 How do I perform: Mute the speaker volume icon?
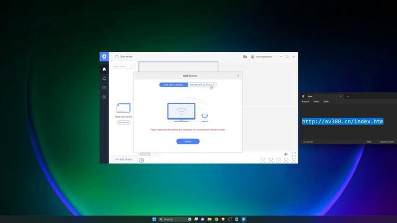click(x=286, y=154)
